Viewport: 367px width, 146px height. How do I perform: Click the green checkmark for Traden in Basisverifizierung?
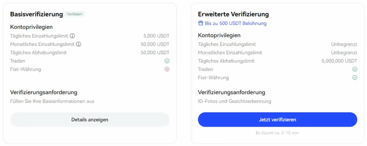coord(167,61)
